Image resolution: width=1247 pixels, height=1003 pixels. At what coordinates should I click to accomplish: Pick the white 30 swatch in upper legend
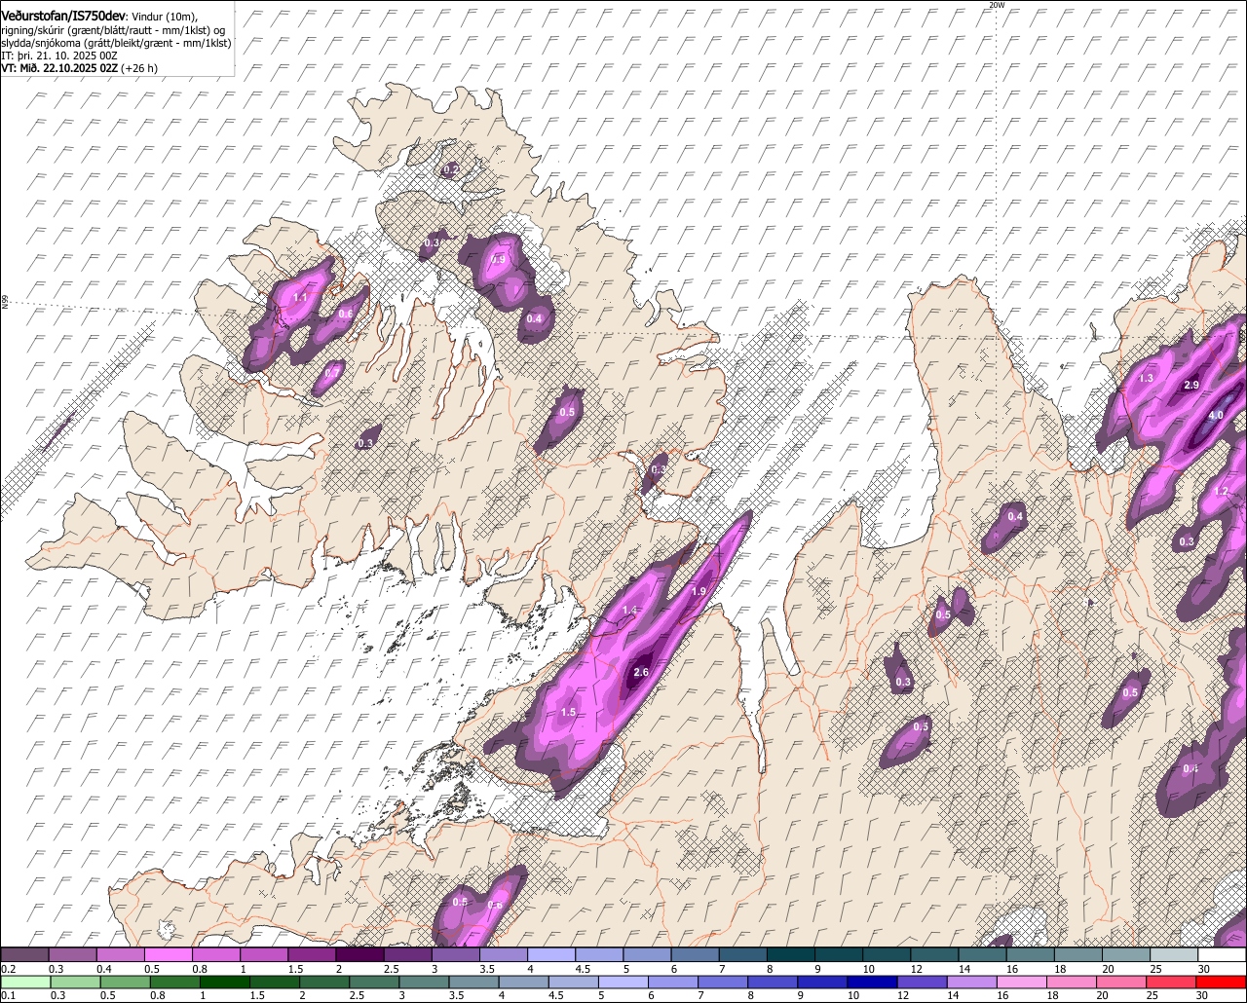tap(1223, 955)
